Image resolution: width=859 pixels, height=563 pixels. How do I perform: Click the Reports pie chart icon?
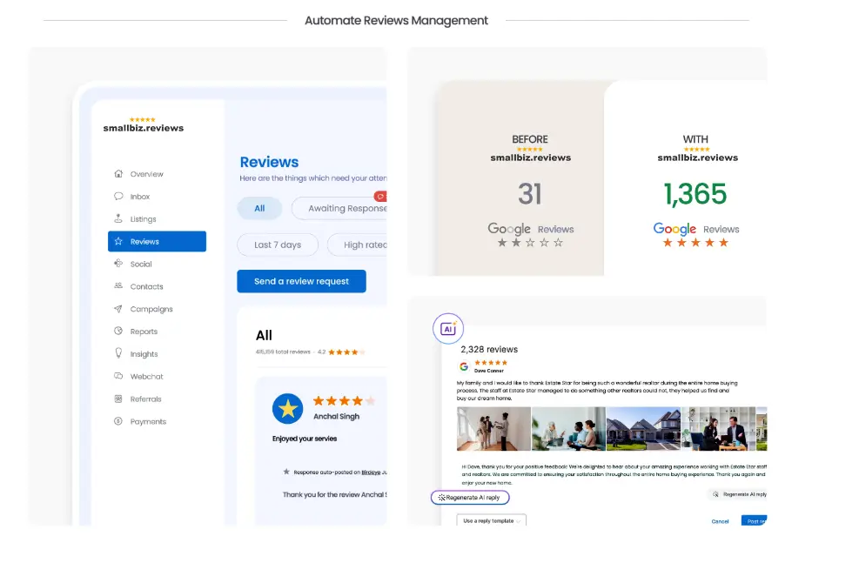(x=118, y=331)
